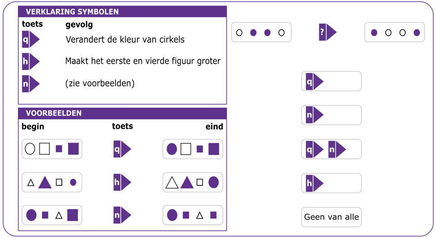Click the h key icon in the symbol legend

tap(31, 61)
